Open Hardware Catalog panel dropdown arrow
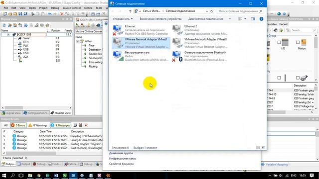The height and width of the screenshot is (179, 319). point(309,19)
